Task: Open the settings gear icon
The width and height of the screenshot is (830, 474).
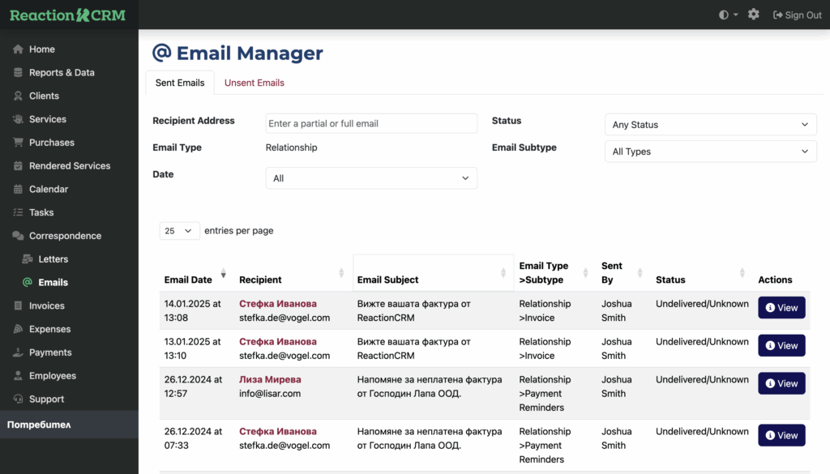Action: point(754,15)
